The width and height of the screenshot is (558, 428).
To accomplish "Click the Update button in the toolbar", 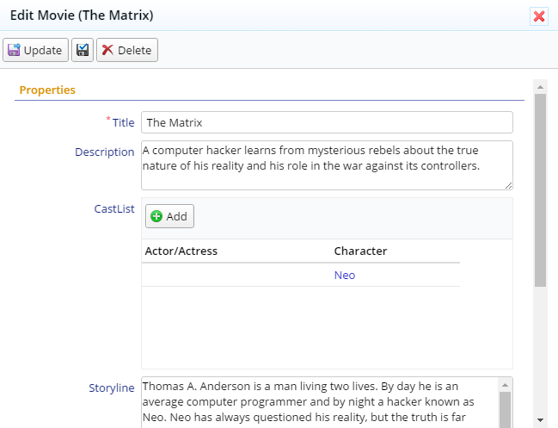I will 35,50.
